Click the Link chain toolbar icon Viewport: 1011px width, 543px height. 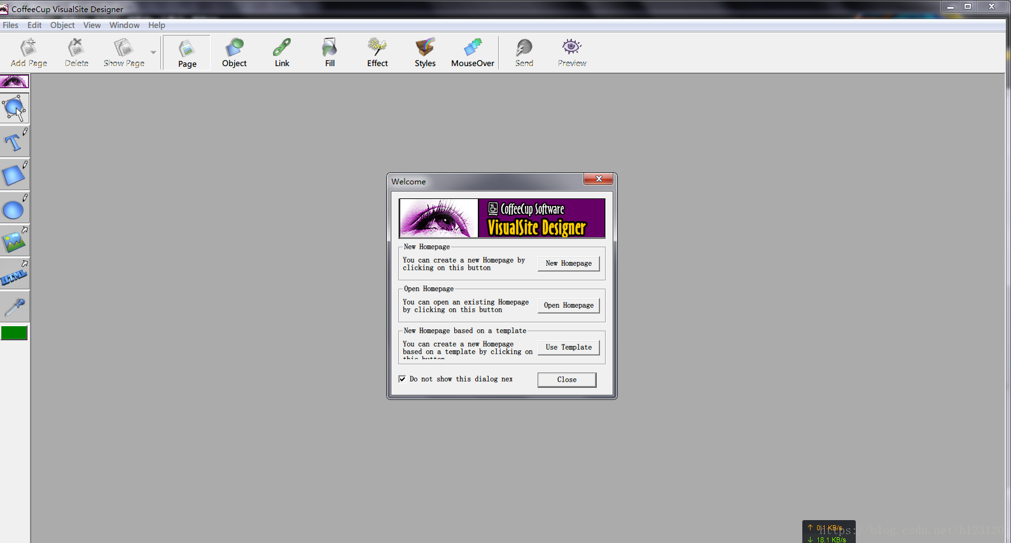pyautogui.click(x=282, y=53)
